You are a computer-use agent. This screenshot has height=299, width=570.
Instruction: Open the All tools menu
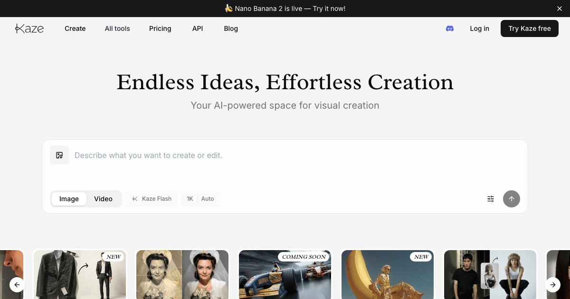pyautogui.click(x=117, y=28)
